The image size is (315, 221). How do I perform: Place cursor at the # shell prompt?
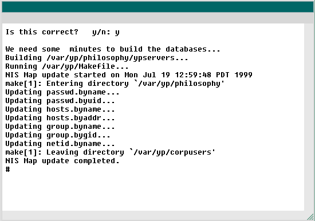(x=7, y=169)
